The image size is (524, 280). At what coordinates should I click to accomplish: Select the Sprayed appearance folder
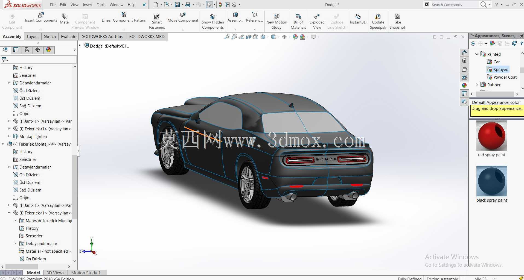click(x=498, y=69)
